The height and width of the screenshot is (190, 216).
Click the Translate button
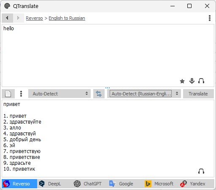(x=198, y=94)
